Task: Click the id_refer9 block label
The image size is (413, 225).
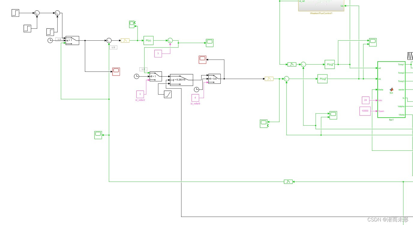Action: [195, 104]
